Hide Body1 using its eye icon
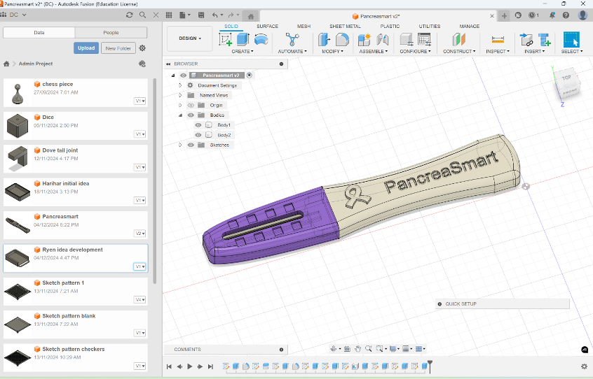593x379 pixels. tap(198, 125)
